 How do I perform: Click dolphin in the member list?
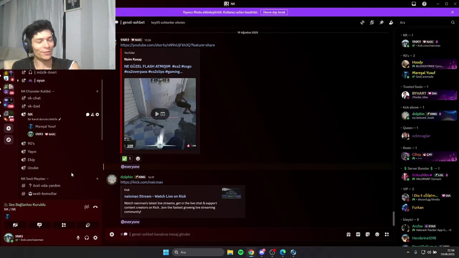(x=429, y=116)
